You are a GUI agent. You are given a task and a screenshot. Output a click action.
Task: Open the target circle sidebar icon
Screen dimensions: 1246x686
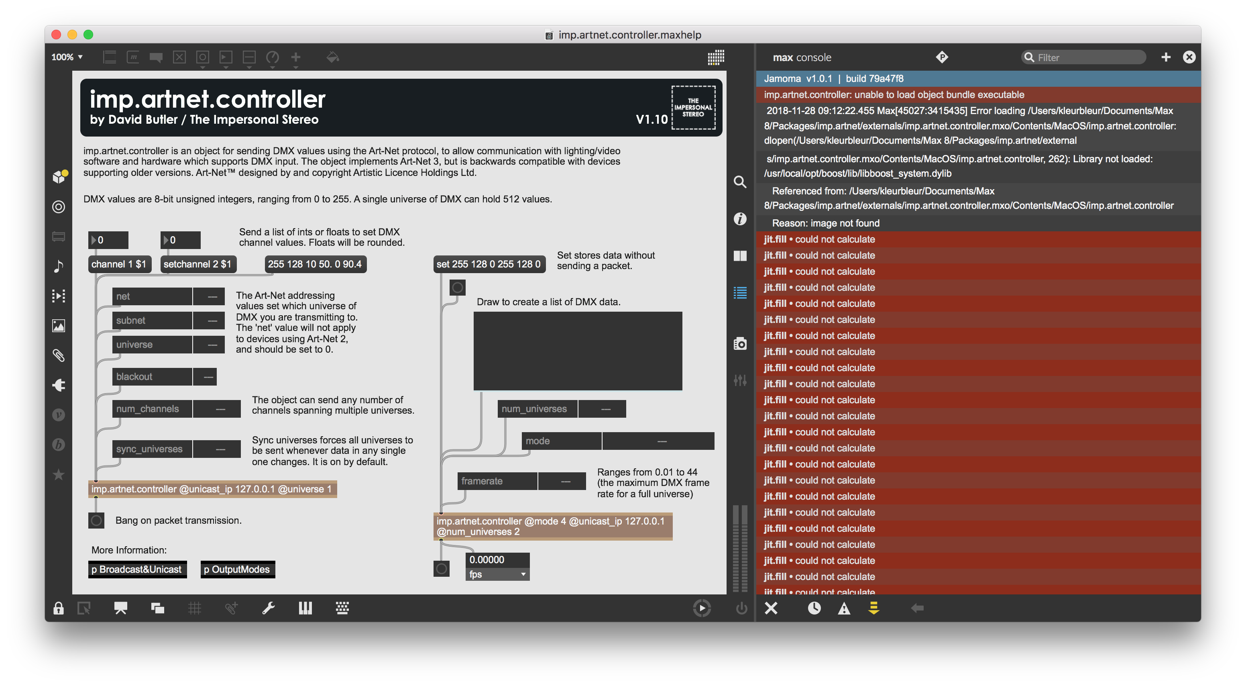pyautogui.click(x=59, y=207)
